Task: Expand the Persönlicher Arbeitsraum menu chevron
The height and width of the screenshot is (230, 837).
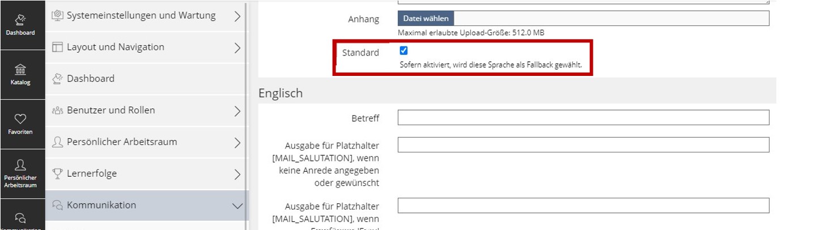Action: tap(237, 142)
